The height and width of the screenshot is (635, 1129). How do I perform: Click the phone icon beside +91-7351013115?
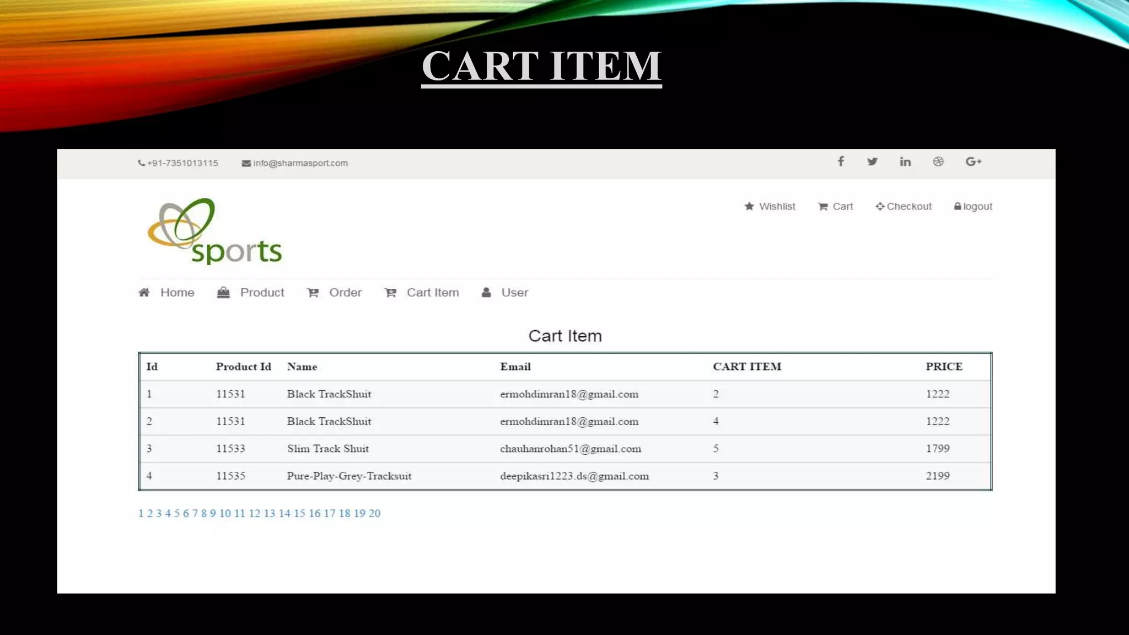[x=141, y=163]
